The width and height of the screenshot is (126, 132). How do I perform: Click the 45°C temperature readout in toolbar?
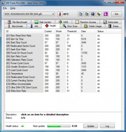pos(66,14)
